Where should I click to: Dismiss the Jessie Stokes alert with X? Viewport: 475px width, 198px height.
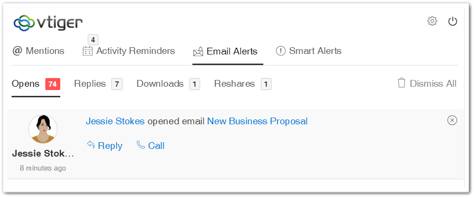click(452, 120)
